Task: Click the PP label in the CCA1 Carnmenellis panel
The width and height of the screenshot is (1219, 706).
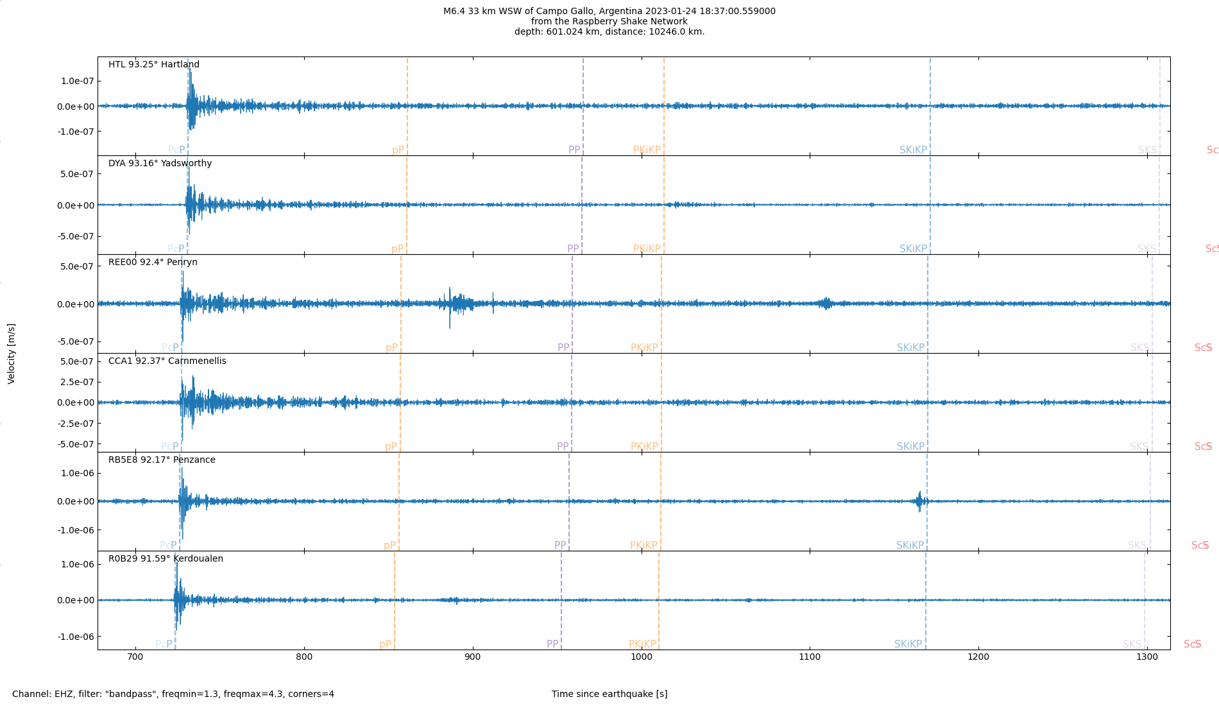Action: coord(563,447)
